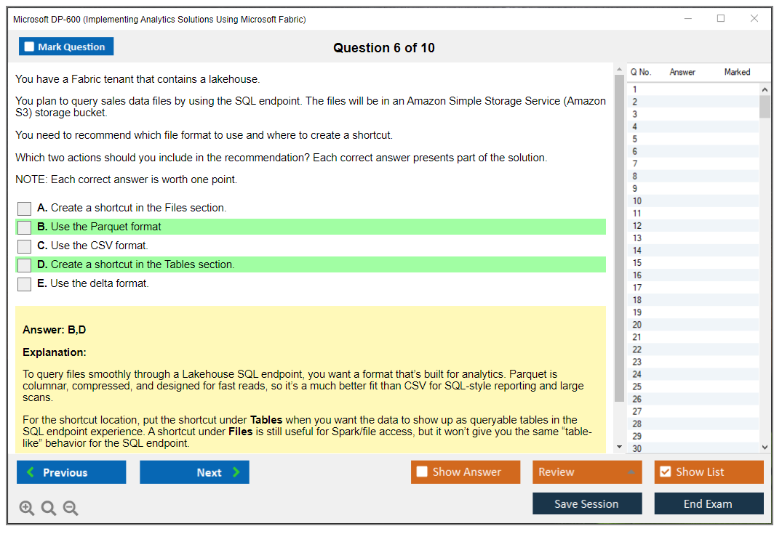Check answer E, Use the delta format
The height and width of the screenshot is (534, 782).
coord(24,283)
